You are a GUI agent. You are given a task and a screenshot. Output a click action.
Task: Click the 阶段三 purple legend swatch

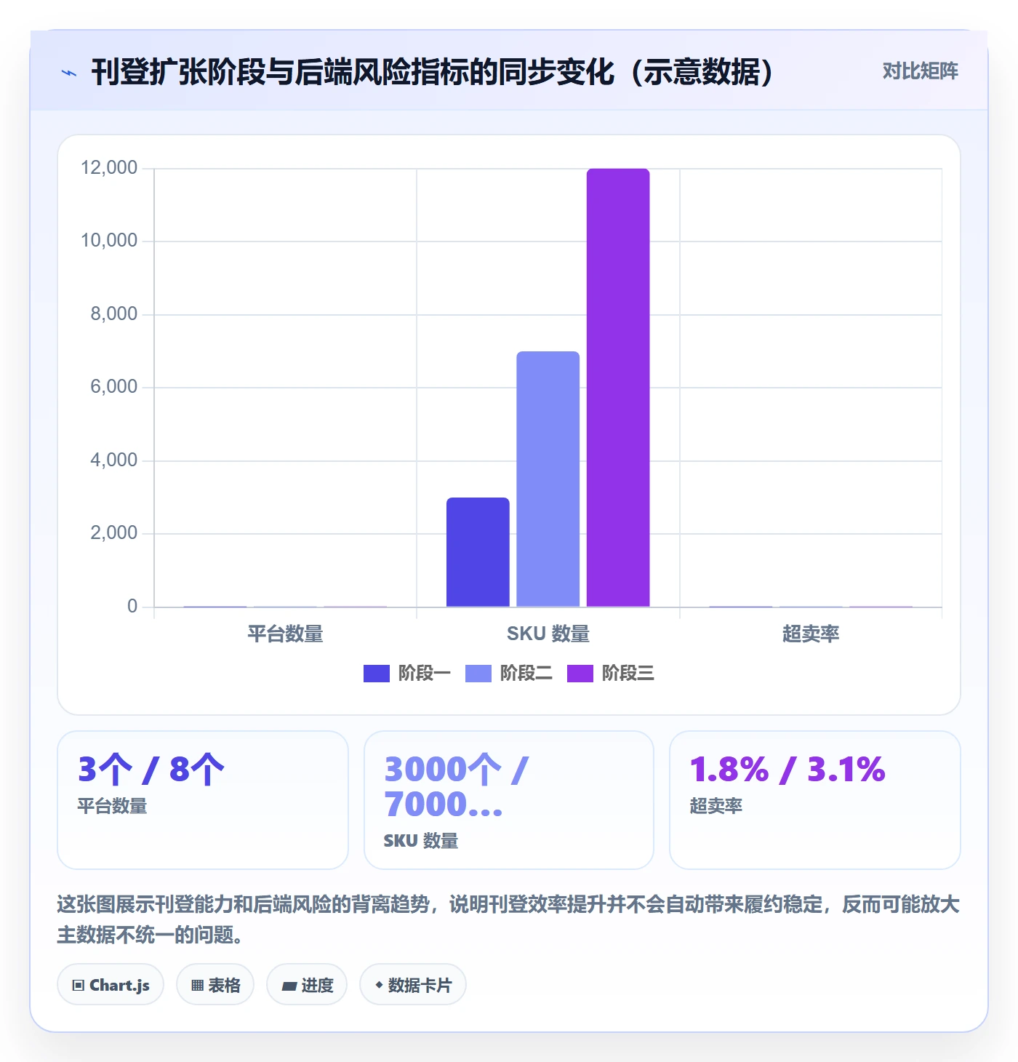(x=580, y=674)
